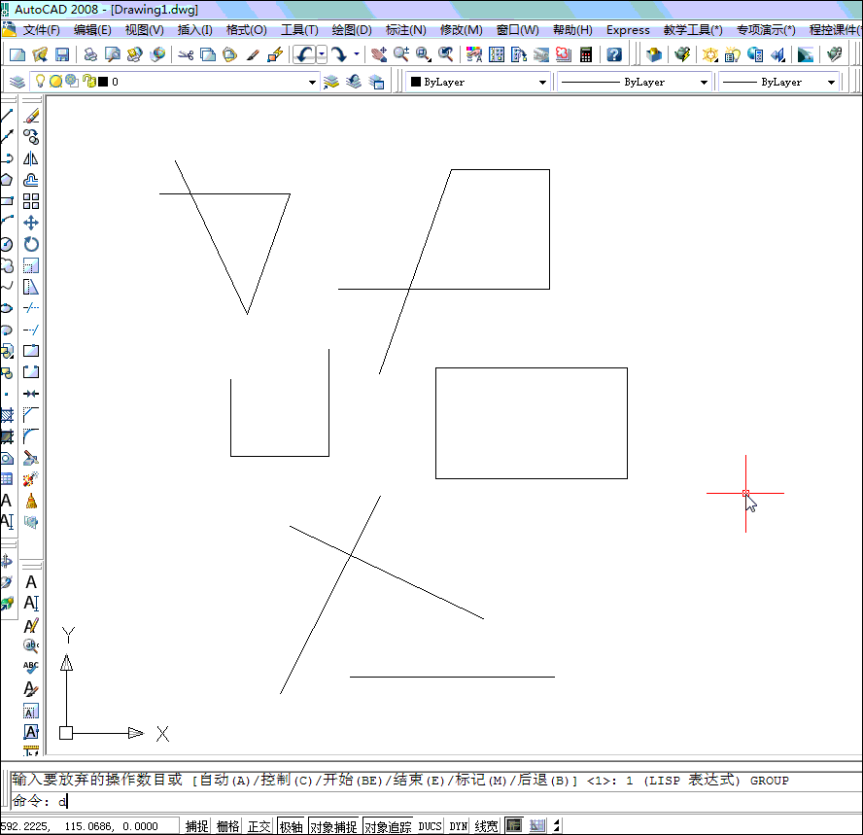The width and height of the screenshot is (863, 835).
Task: Open the 修改(M) menu
Action: 462,30
